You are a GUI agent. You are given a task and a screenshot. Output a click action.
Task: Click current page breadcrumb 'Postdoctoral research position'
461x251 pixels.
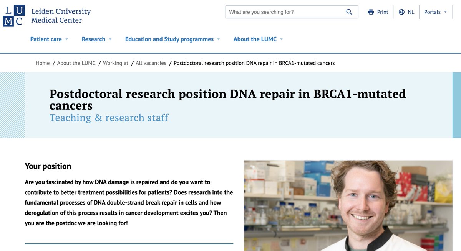coord(254,63)
